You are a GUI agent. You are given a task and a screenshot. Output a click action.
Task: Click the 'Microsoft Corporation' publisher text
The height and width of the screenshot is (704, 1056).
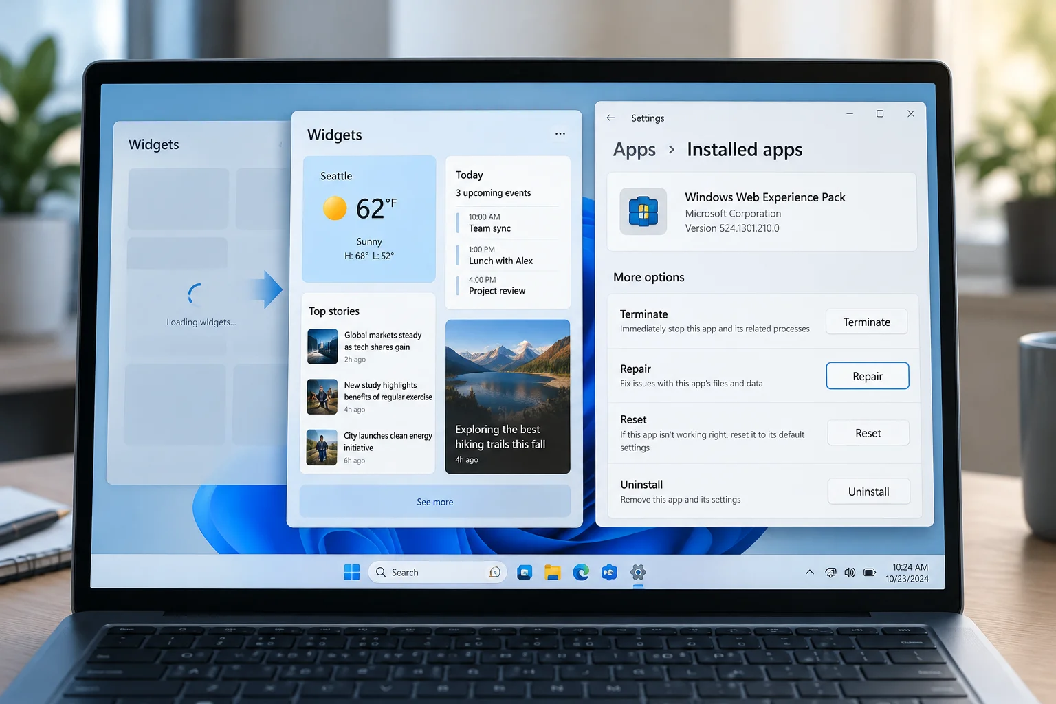[733, 214]
